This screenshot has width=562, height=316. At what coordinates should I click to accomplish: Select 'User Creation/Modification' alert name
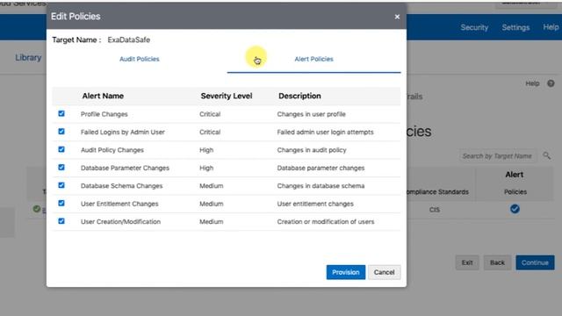tap(120, 222)
